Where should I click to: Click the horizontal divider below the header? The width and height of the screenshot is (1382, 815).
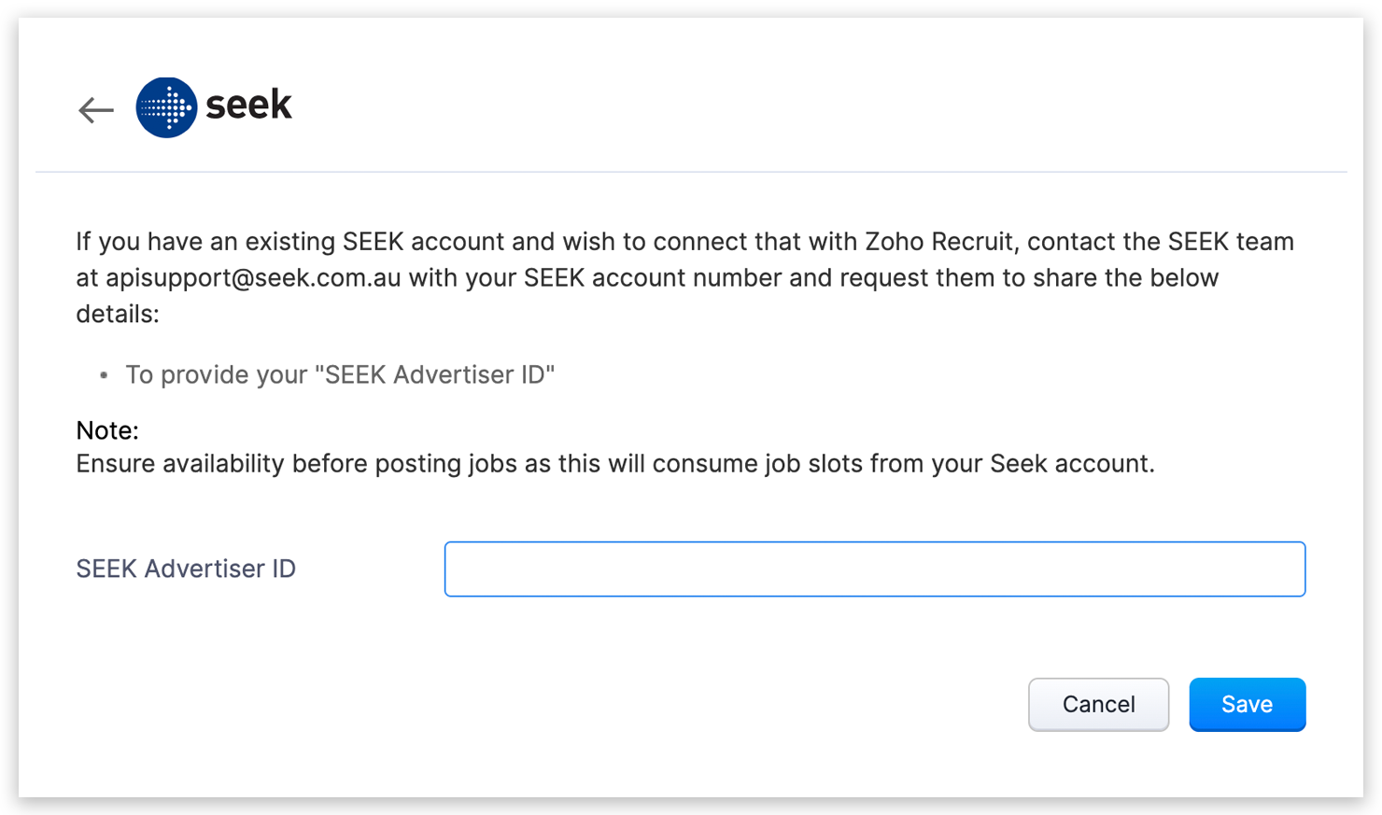[x=691, y=172]
